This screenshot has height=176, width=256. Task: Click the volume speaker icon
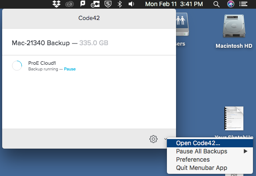point(131,4)
